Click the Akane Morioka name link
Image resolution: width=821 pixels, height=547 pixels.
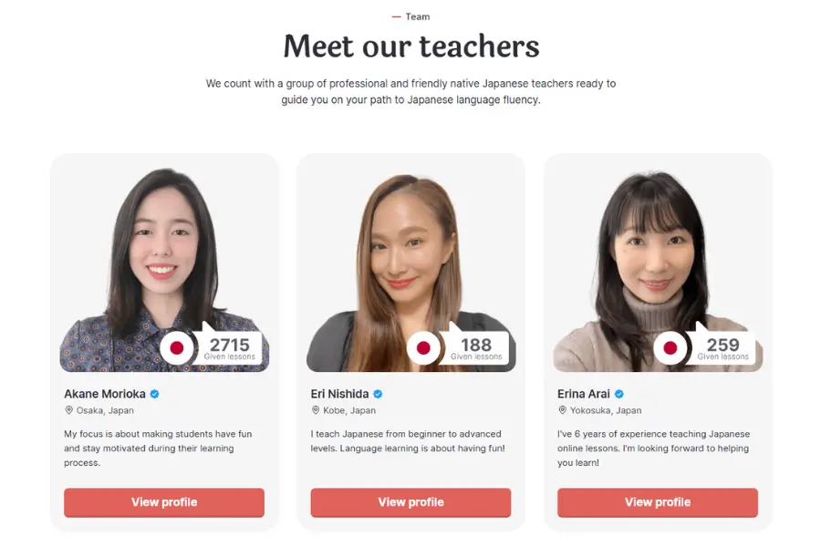(105, 394)
